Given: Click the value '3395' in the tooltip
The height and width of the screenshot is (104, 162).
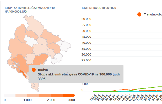Looking at the screenshot, I should click(42, 79).
